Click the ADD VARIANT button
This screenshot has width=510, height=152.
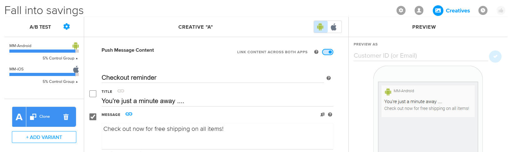pos(44,137)
